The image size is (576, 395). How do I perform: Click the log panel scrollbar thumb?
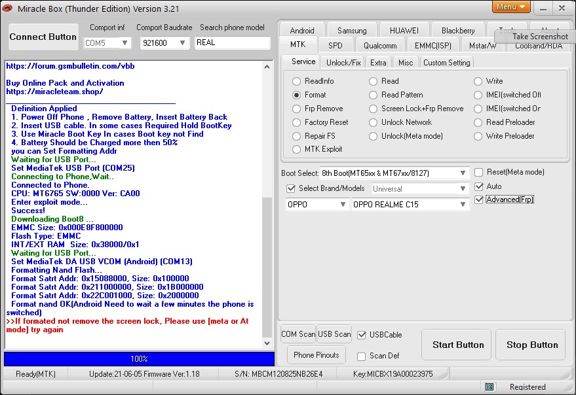click(x=267, y=267)
